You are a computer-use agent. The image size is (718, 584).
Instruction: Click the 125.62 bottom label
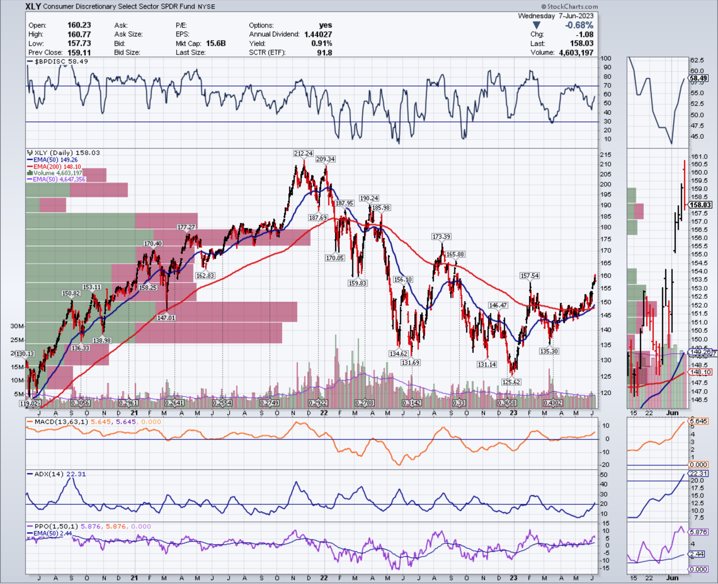[511, 382]
